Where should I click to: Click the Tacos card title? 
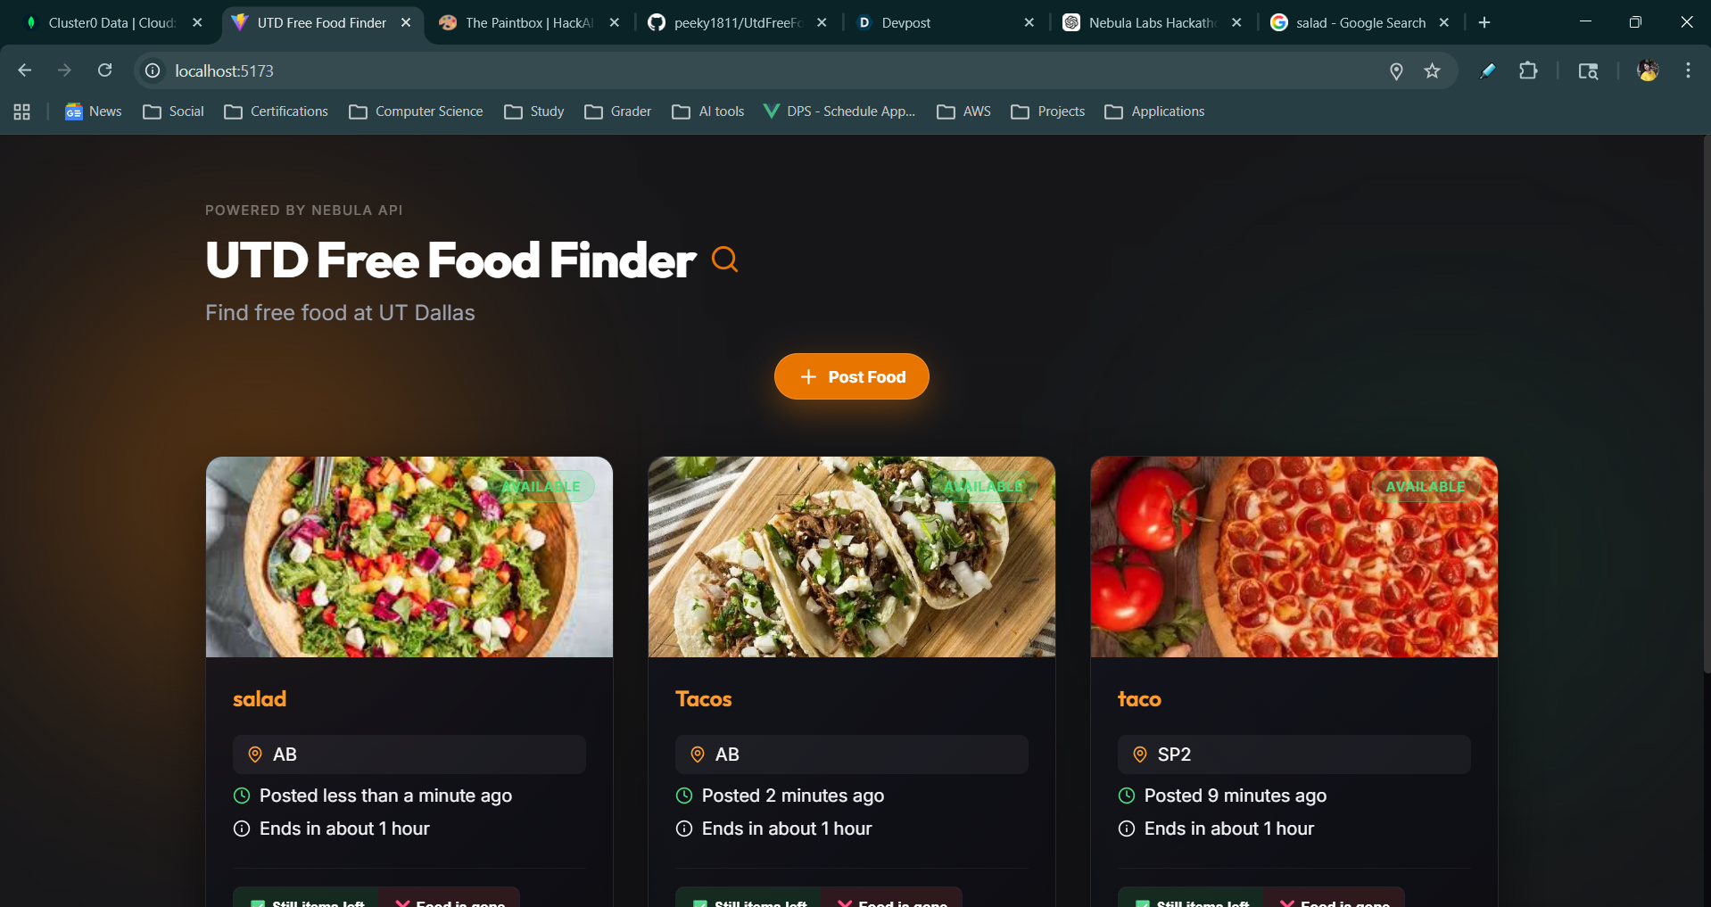(704, 699)
